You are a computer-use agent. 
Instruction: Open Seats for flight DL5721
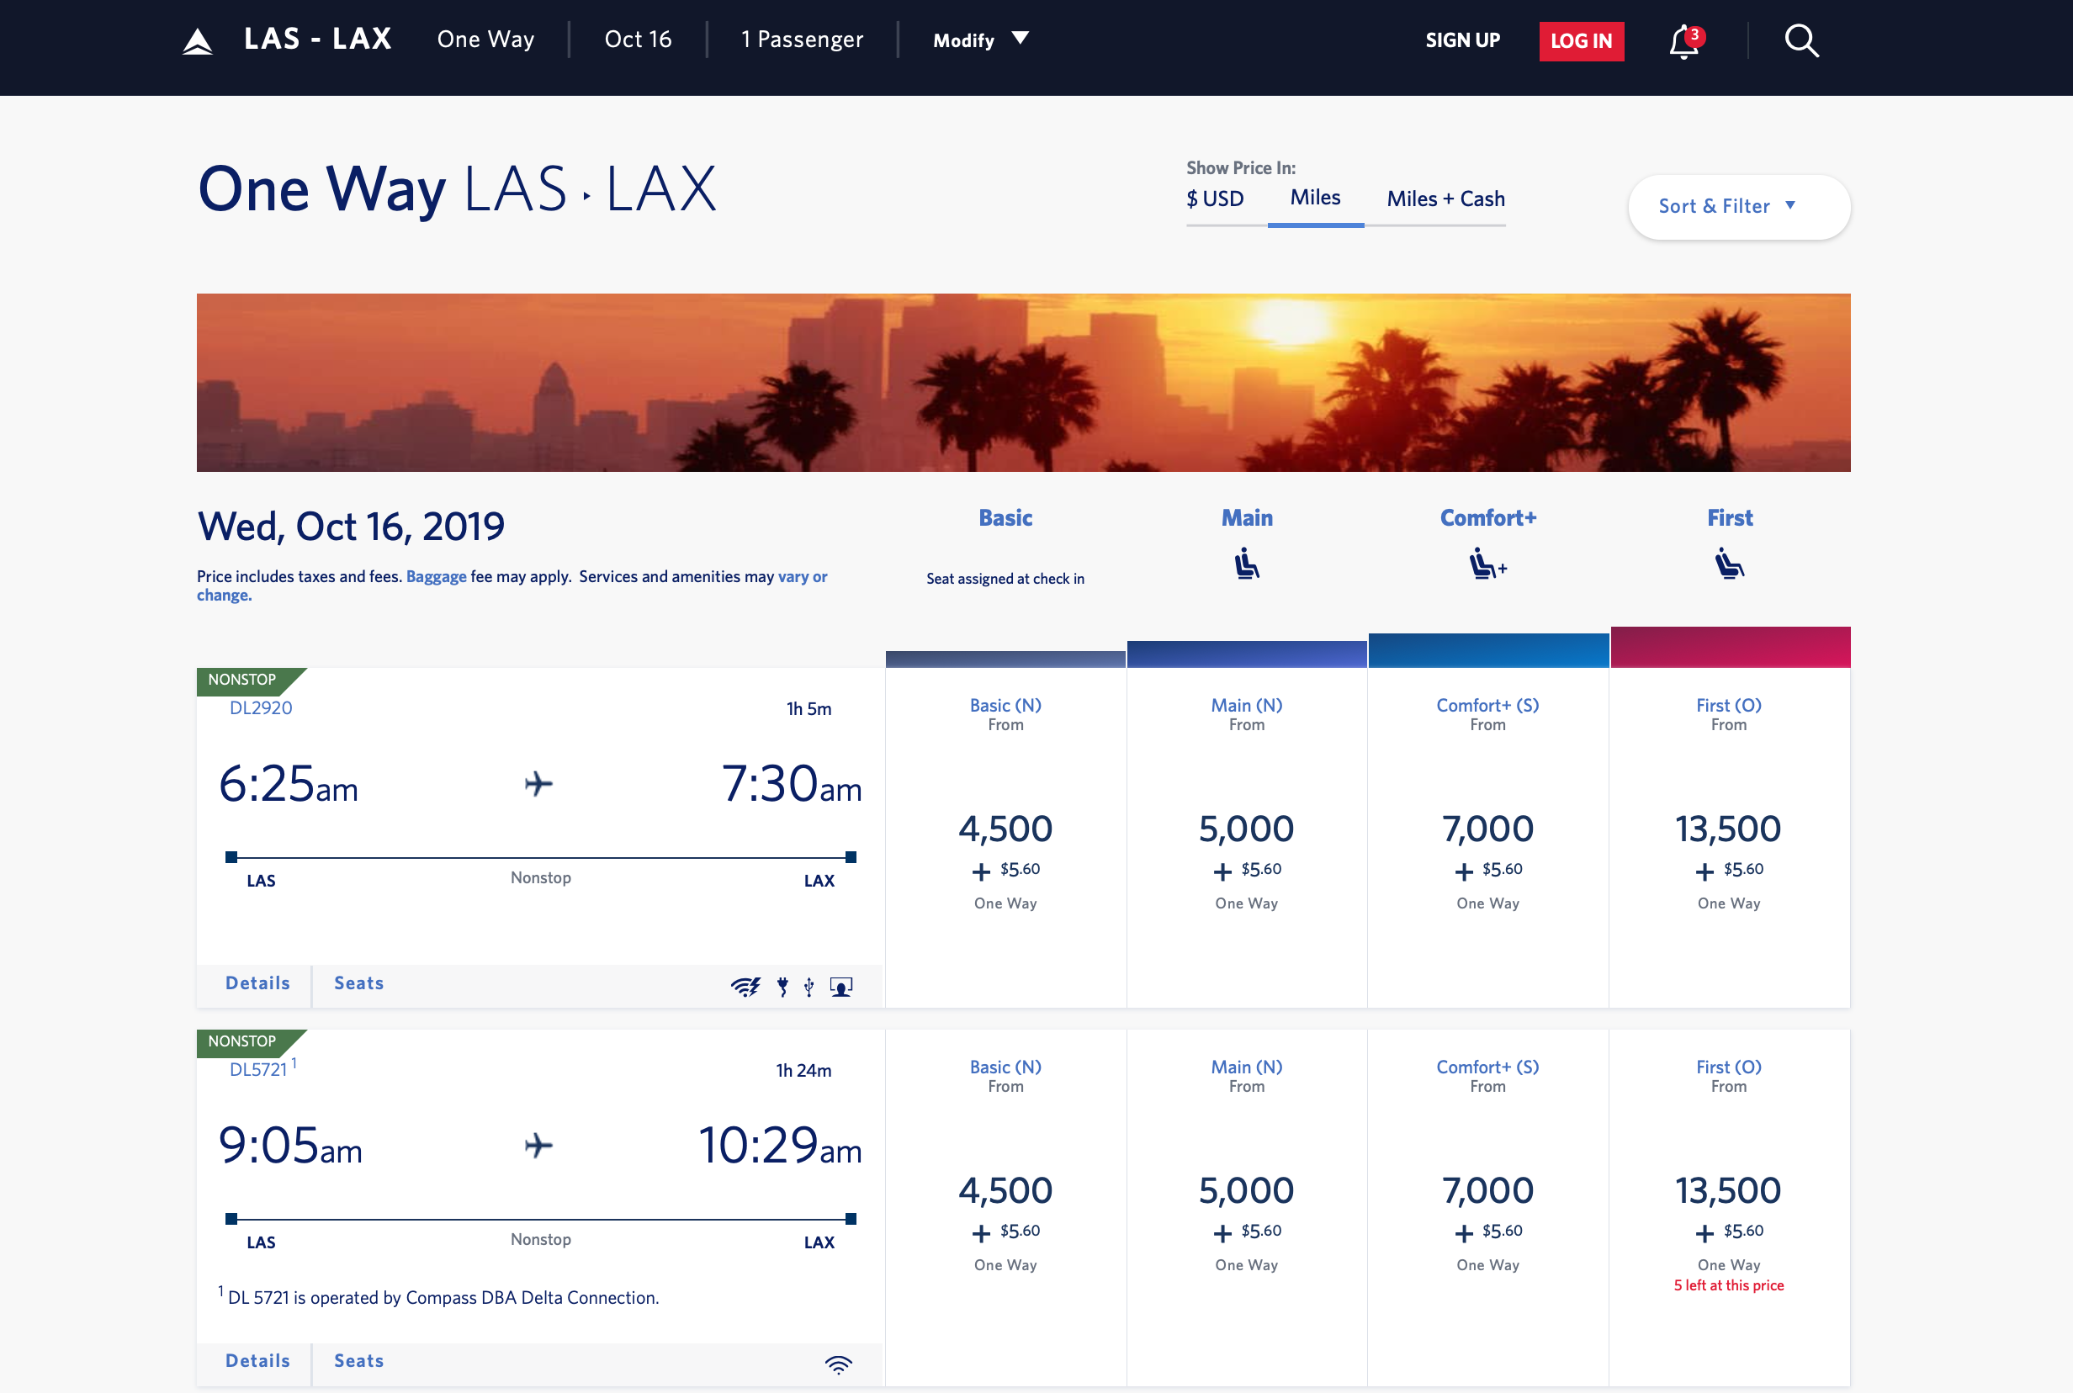359,1360
